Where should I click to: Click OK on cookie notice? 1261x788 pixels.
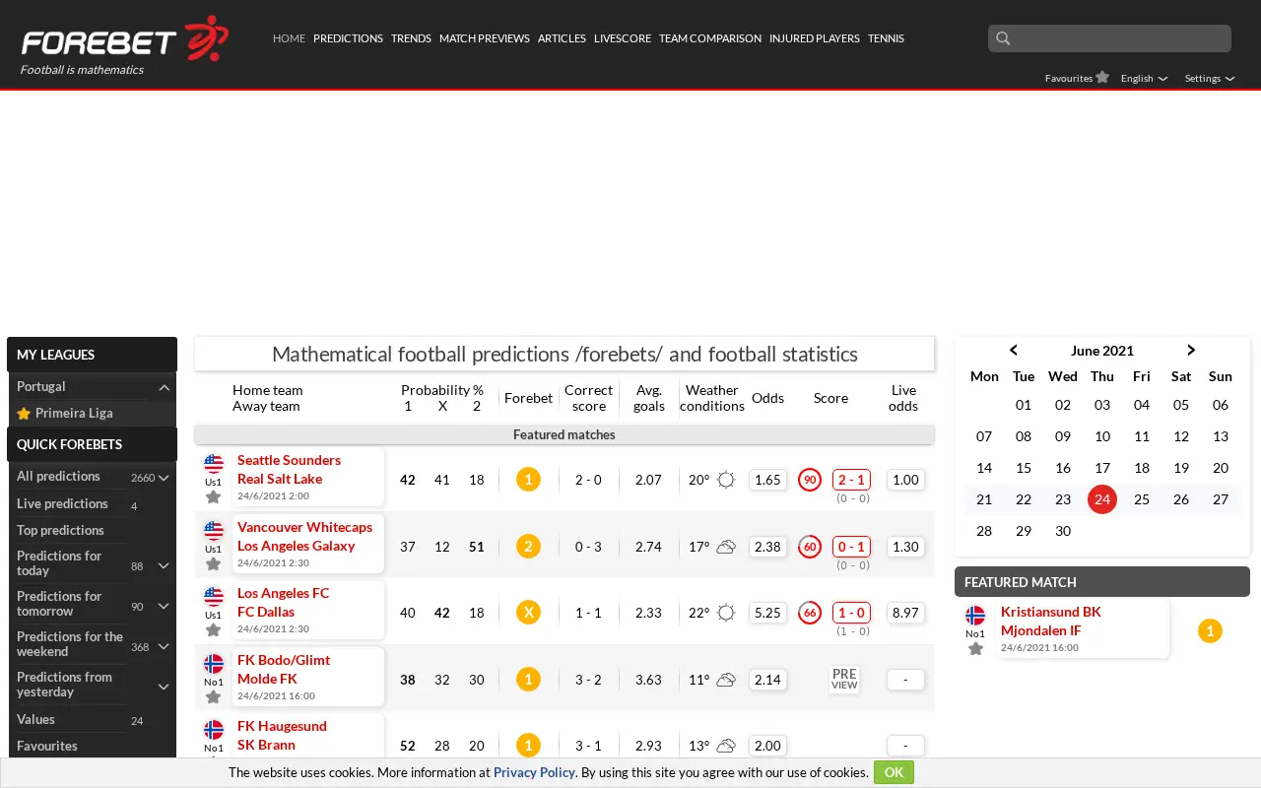click(x=894, y=772)
